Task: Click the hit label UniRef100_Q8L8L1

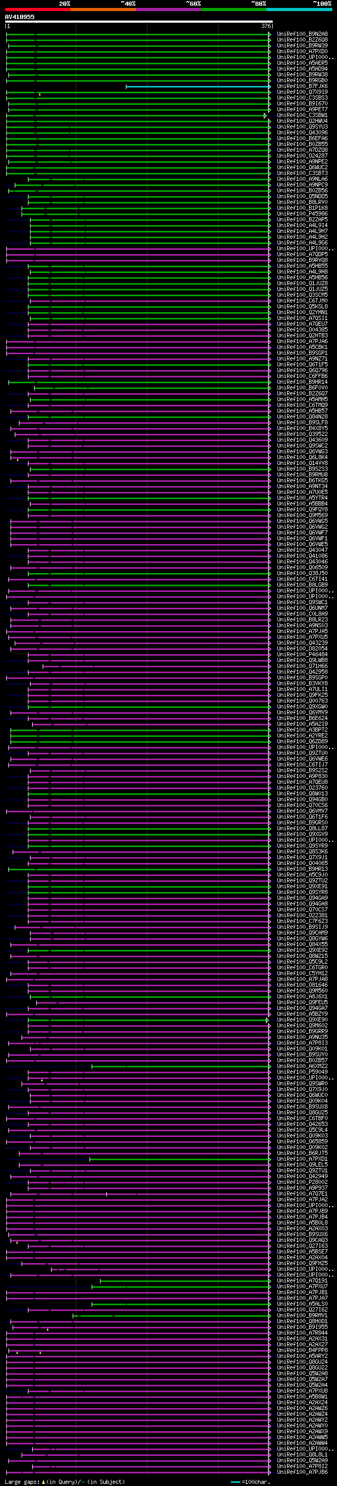Action: point(302,1455)
